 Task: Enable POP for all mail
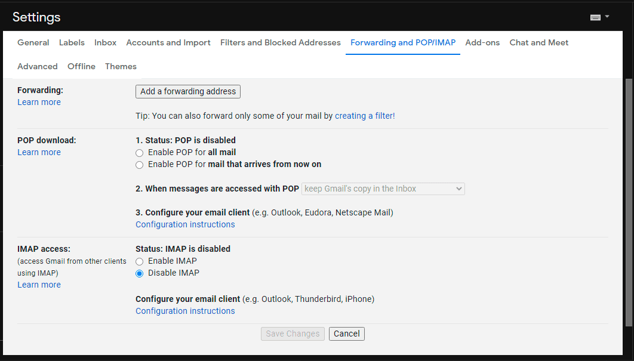pos(139,152)
